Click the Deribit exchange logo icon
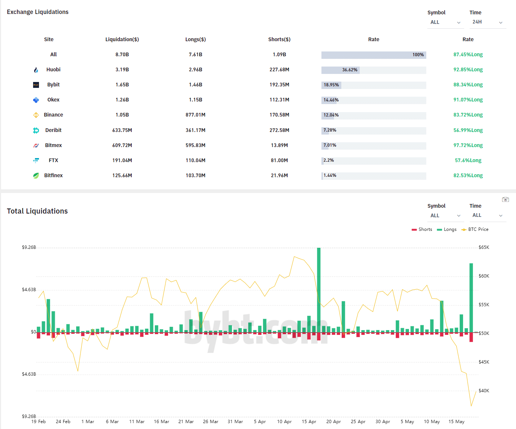Image resolution: width=516 pixels, height=429 pixels. (36, 131)
